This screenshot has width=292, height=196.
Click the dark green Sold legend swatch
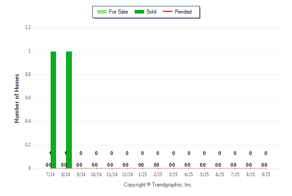tap(140, 12)
